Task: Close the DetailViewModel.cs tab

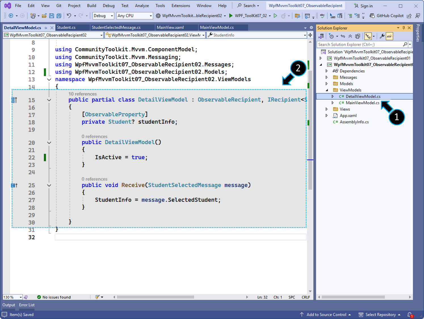Action: point(52,28)
